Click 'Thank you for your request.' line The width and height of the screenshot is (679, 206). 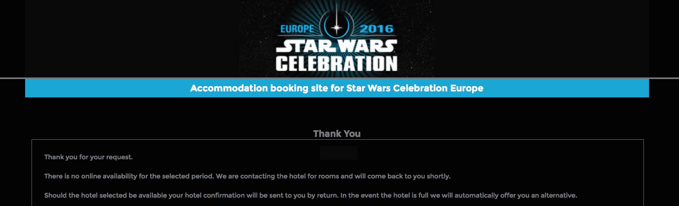tap(88, 157)
